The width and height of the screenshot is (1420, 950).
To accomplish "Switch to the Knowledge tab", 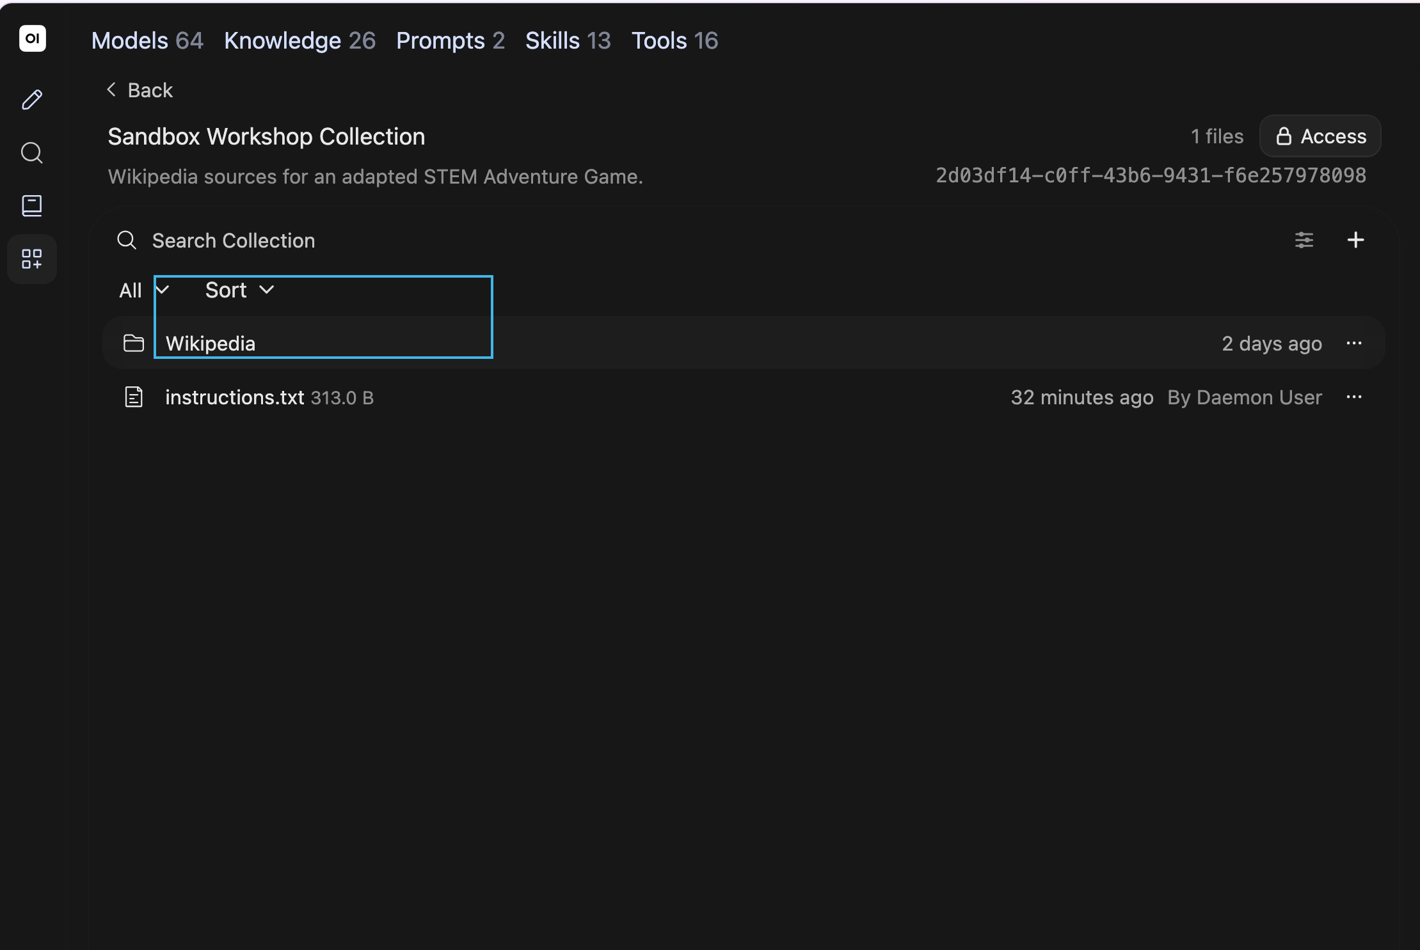I will coord(299,41).
